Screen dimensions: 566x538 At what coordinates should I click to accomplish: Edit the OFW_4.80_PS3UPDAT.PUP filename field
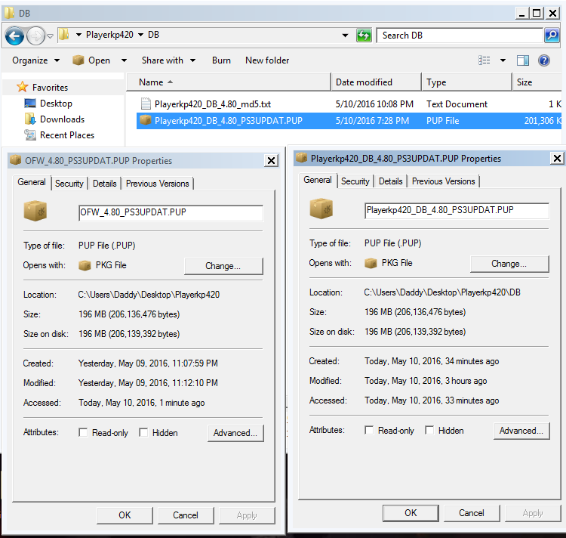(171, 212)
